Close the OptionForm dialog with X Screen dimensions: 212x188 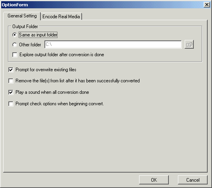tap(207, 5)
